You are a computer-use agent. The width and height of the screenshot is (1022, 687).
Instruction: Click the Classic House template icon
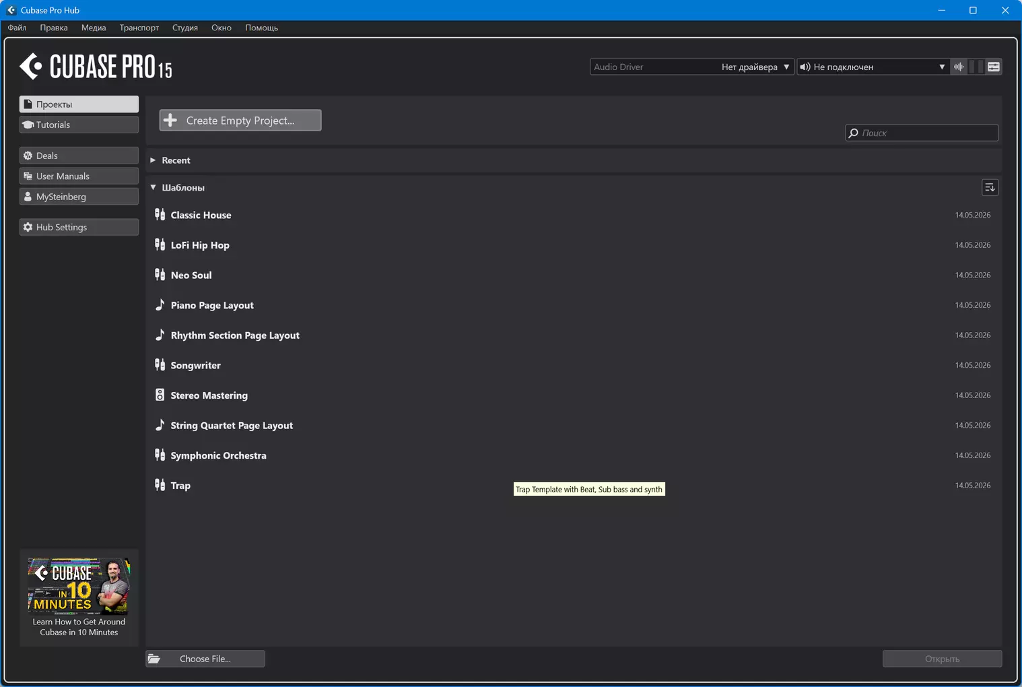click(160, 215)
